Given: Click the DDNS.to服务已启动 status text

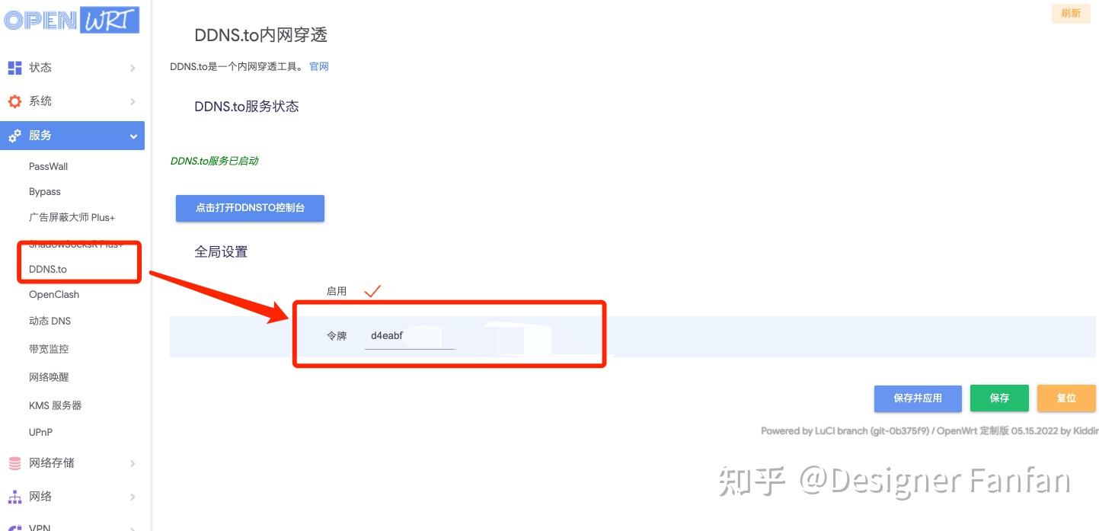Looking at the screenshot, I should (214, 161).
